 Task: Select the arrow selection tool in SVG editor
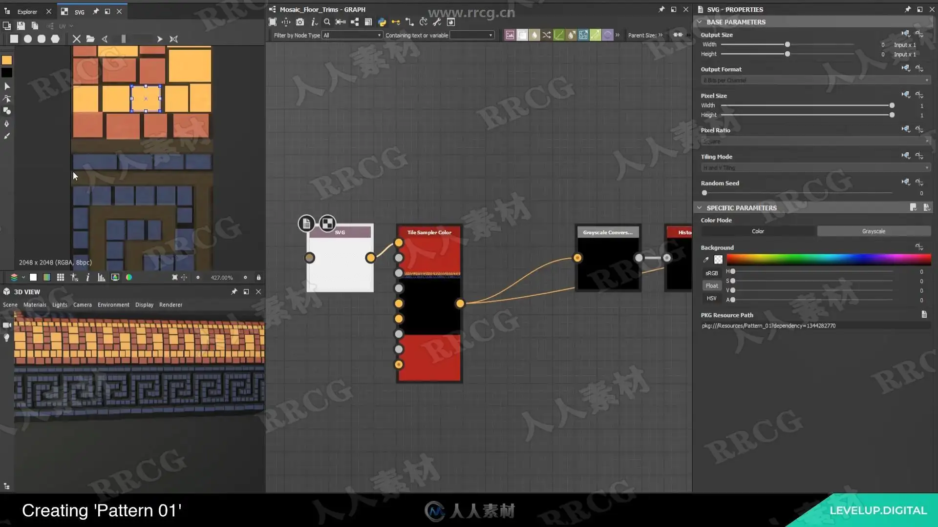(7, 86)
